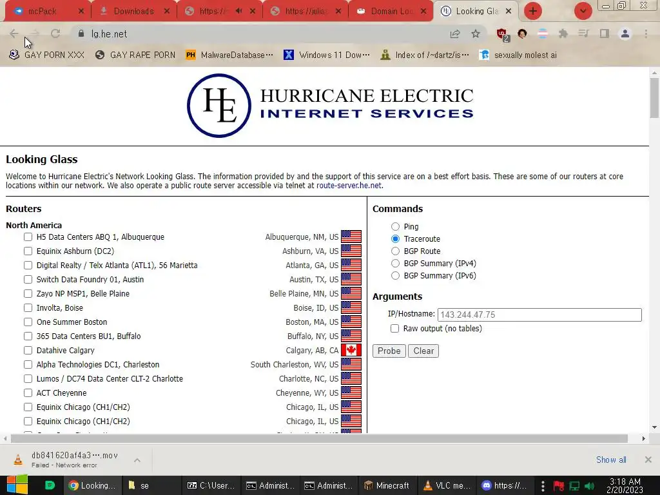The width and height of the screenshot is (660, 495).
Task: Click the Probe button
Action: [389, 351]
